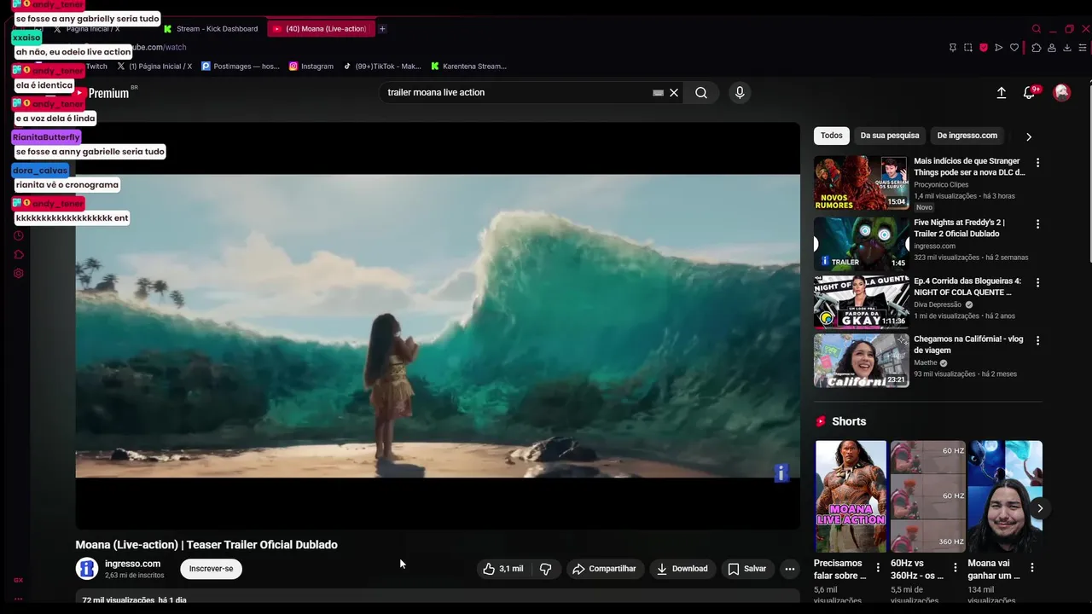Open YouTube notifications bell
Image resolution: width=1092 pixels, height=614 pixels.
pyautogui.click(x=1030, y=92)
